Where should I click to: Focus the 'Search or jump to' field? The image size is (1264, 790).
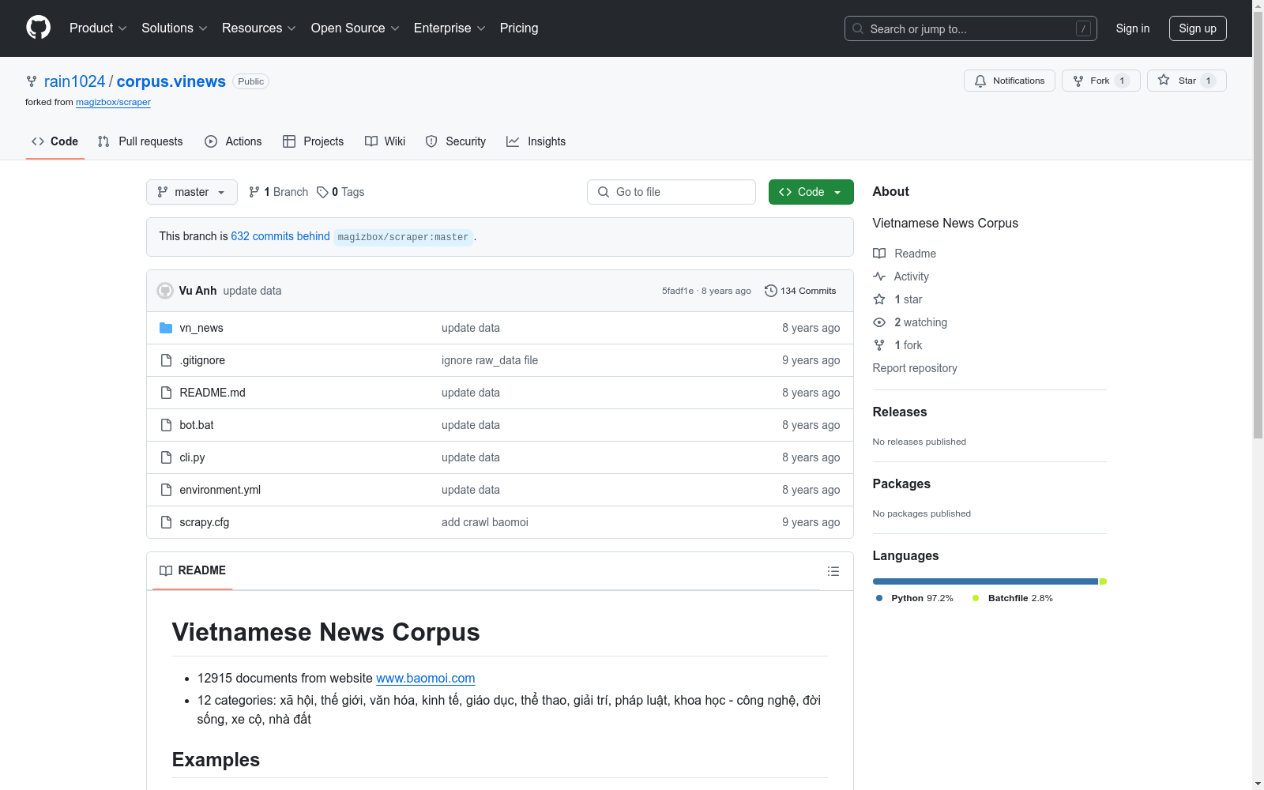pyautogui.click(x=971, y=28)
